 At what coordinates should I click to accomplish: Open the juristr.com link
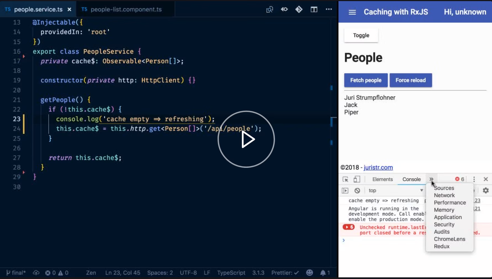click(x=378, y=168)
